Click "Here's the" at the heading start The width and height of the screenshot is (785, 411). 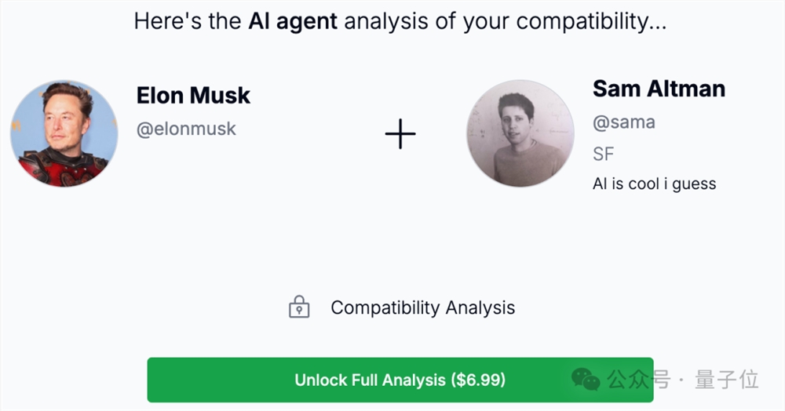188,21
